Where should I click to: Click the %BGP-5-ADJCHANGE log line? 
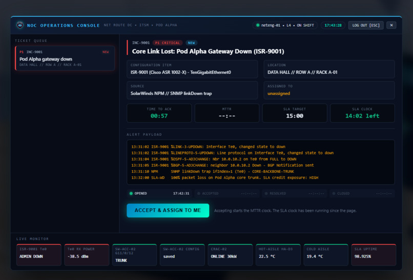coord(222,165)
